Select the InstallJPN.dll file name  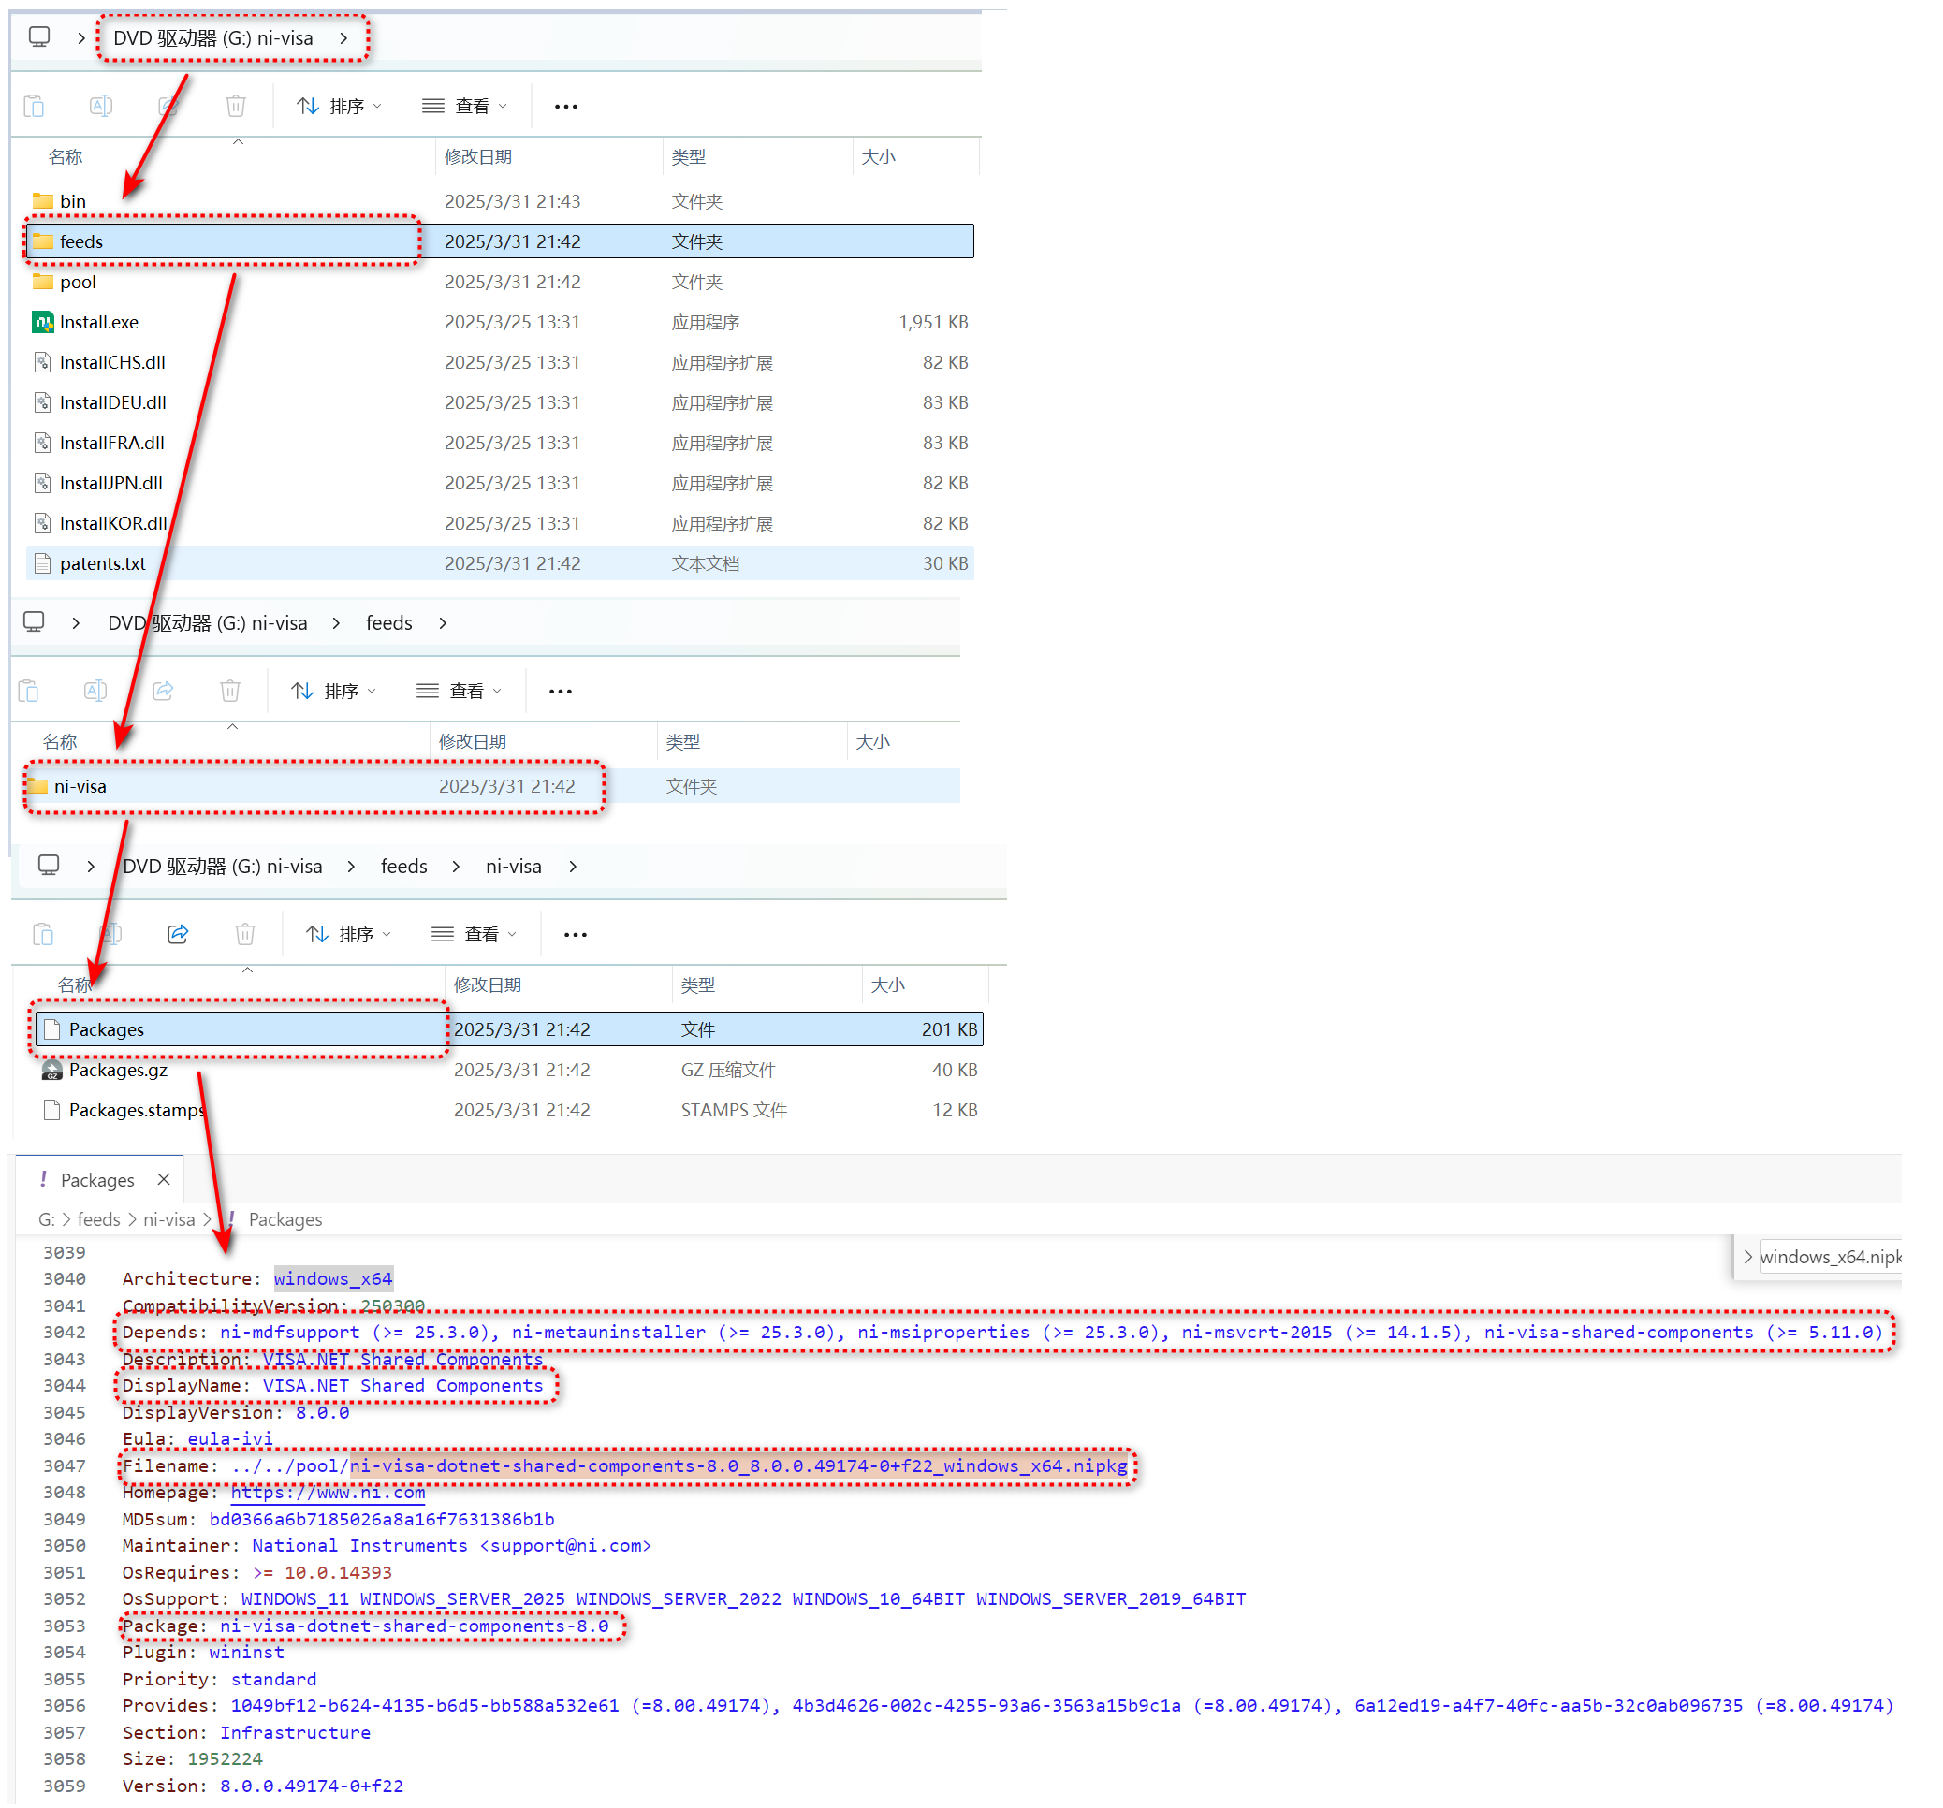110,483
